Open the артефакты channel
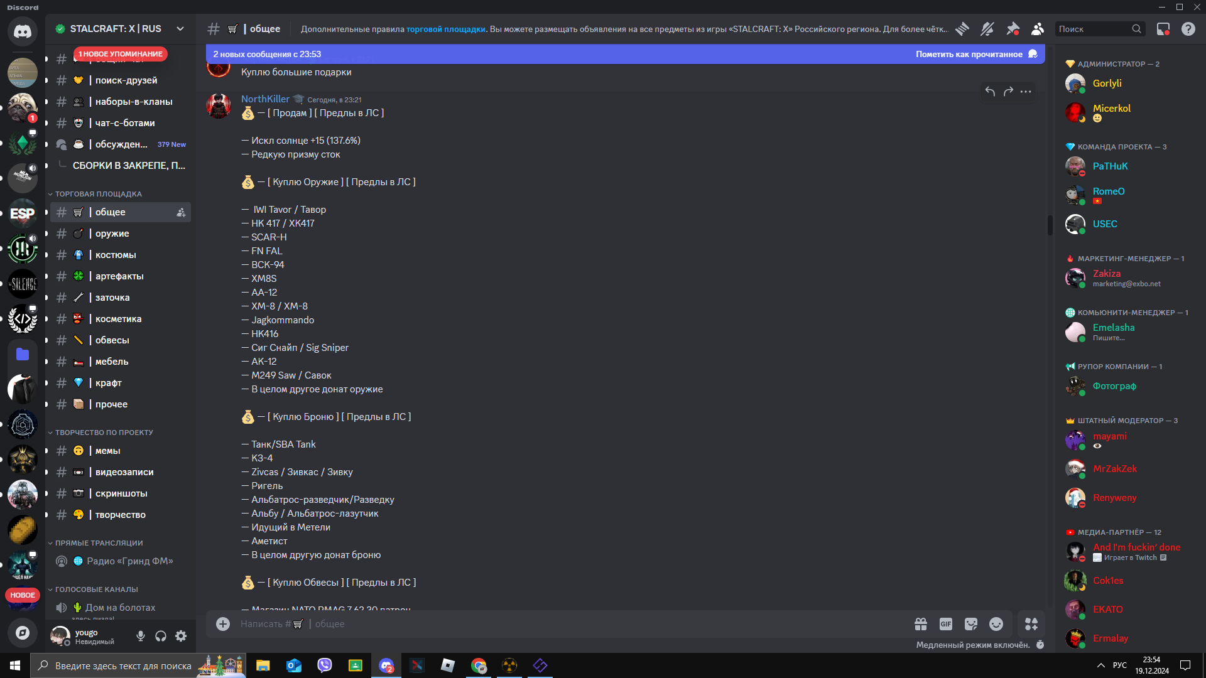 tap(121, 276)
